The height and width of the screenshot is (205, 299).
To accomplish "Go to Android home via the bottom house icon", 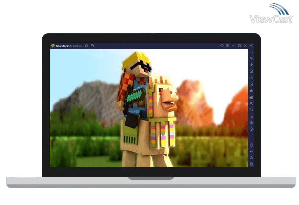I will point(251,158).
